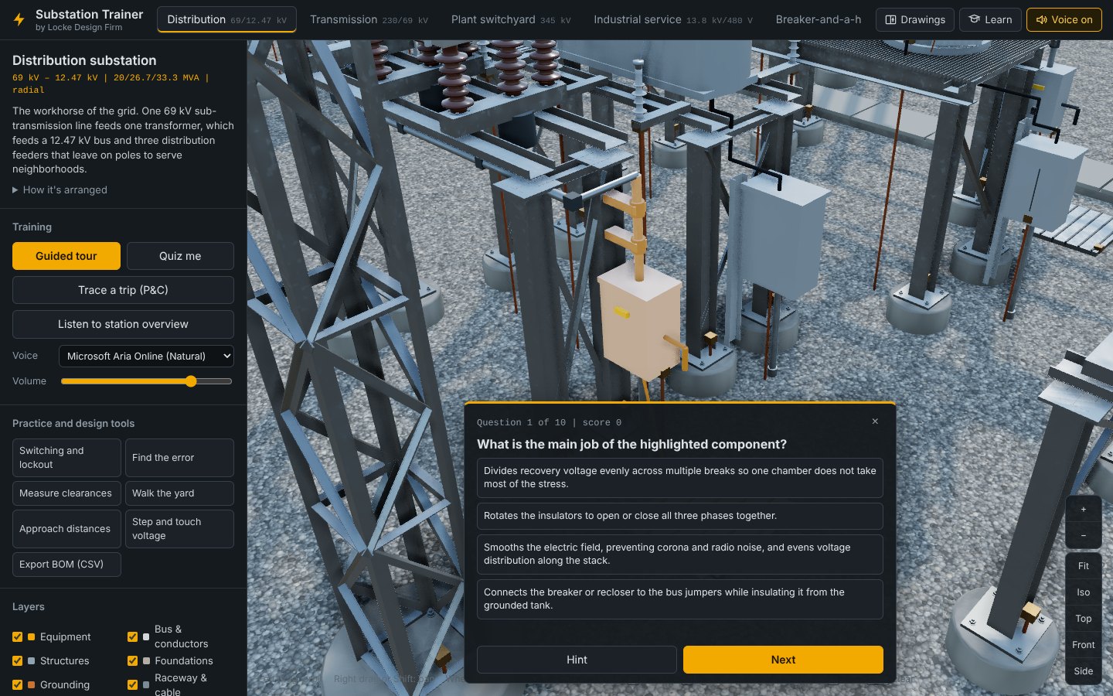Choose the answer about rotating the insulators
Image resolution: width=1113 pixels, height=696 pixels.
(x=680, y=516)
